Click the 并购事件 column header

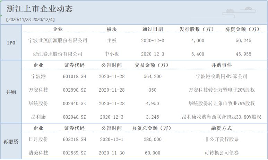pos(222,65)
